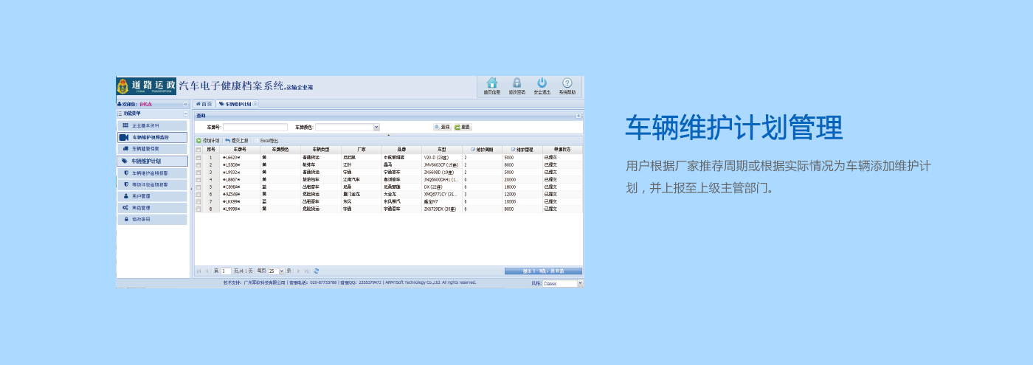Viewport: 1033px width, 365px height.
Task: Tick the checkbox for row 1 *L6623*
Action: coord(198,157)
